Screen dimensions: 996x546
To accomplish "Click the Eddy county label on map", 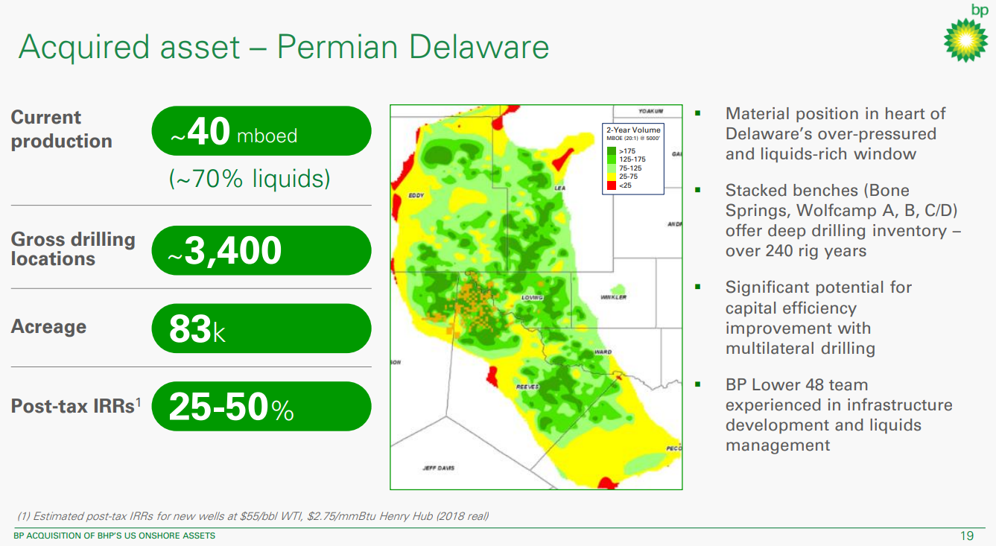I will pos(416,196).
